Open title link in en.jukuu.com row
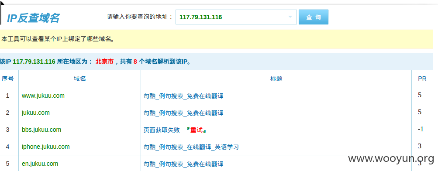The height and width of the screenshot is (171, 438). (x=183, y=164)
